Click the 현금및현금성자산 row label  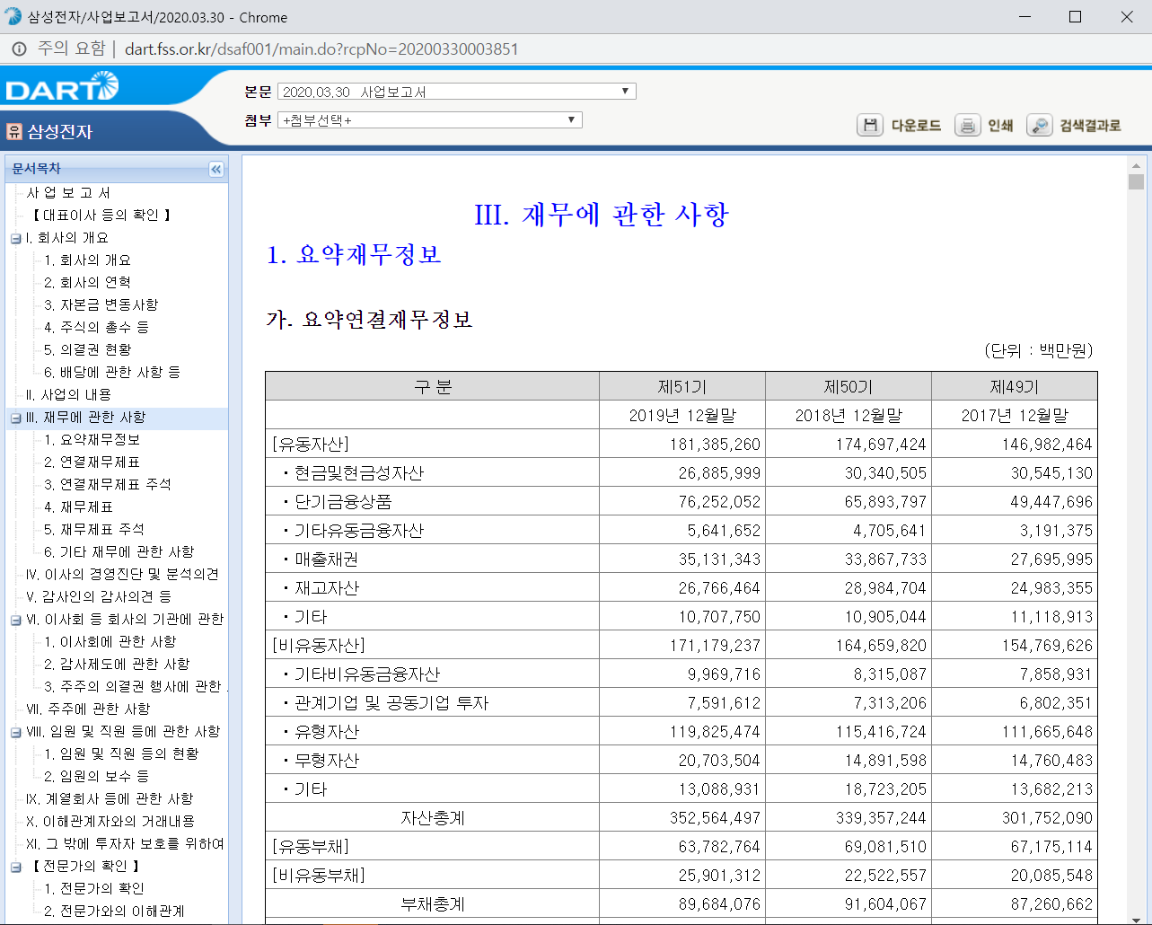(358, 473)
